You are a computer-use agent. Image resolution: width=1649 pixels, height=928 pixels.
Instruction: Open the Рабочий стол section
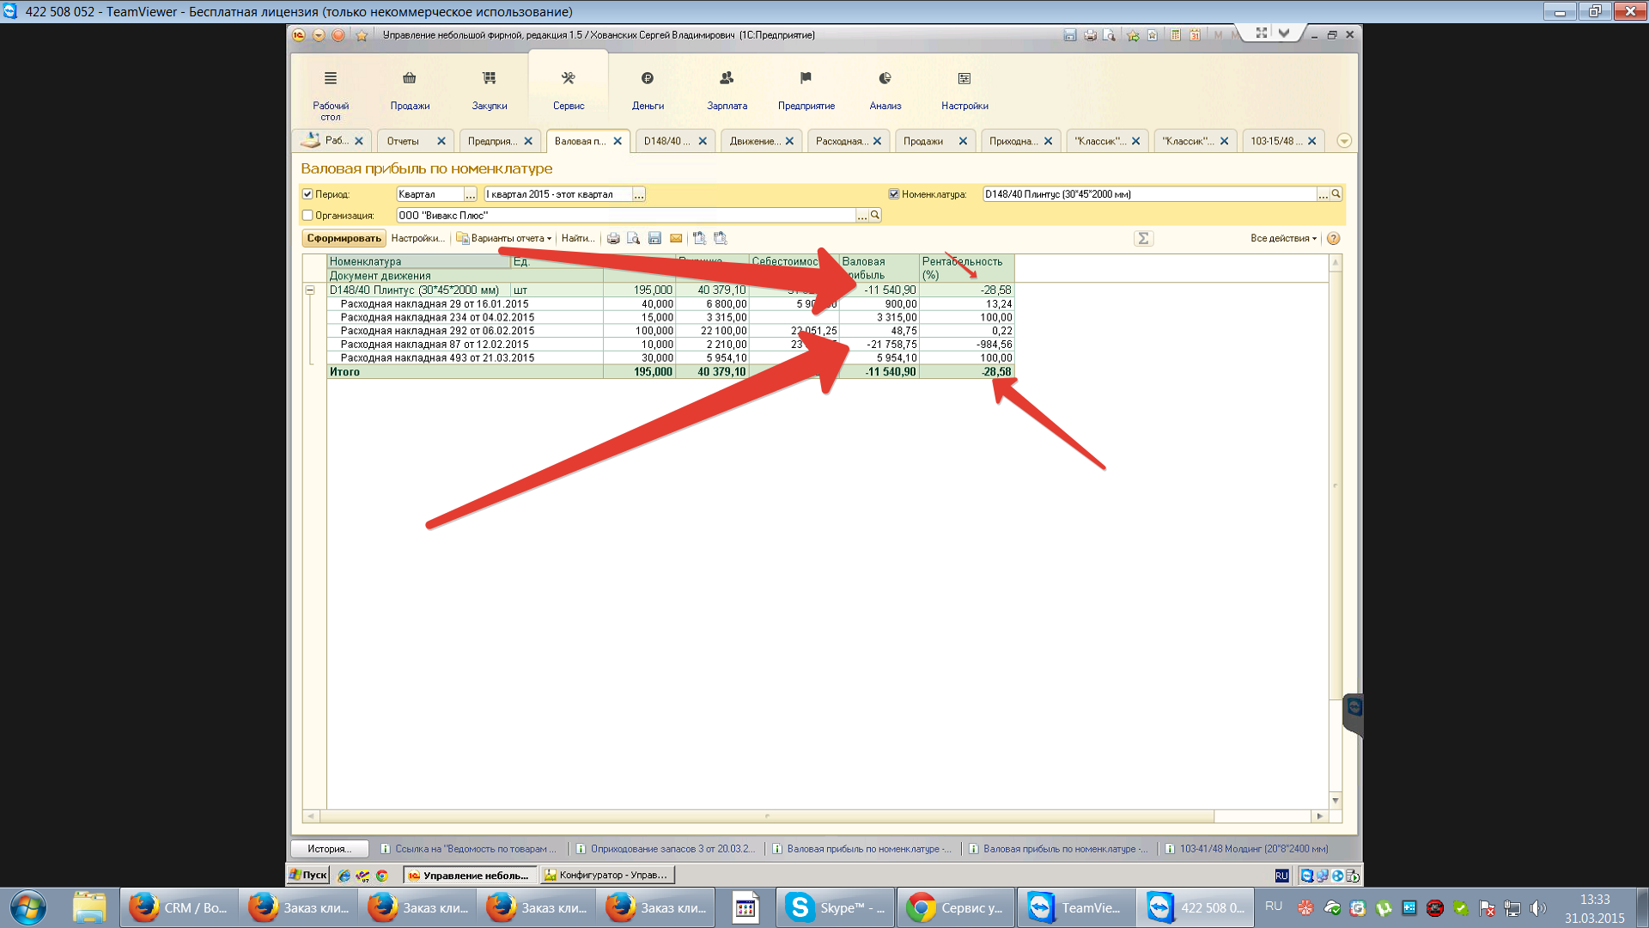[x=331, y=95]
